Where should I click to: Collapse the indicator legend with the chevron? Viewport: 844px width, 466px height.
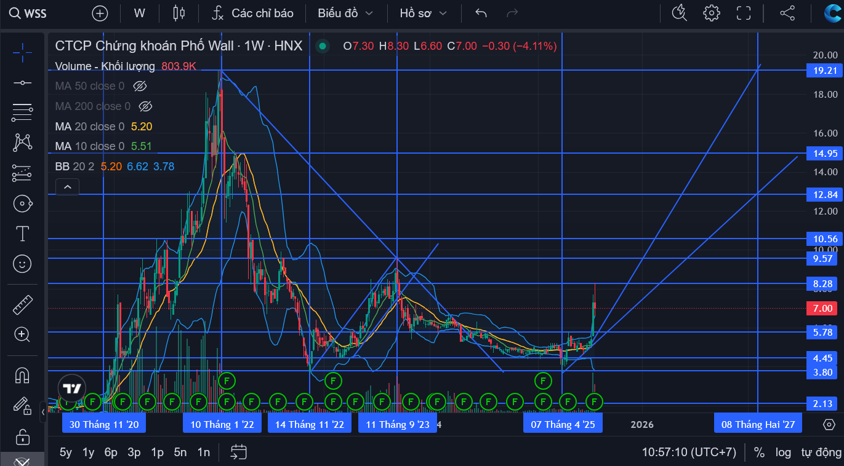click(x=67, y=187)
